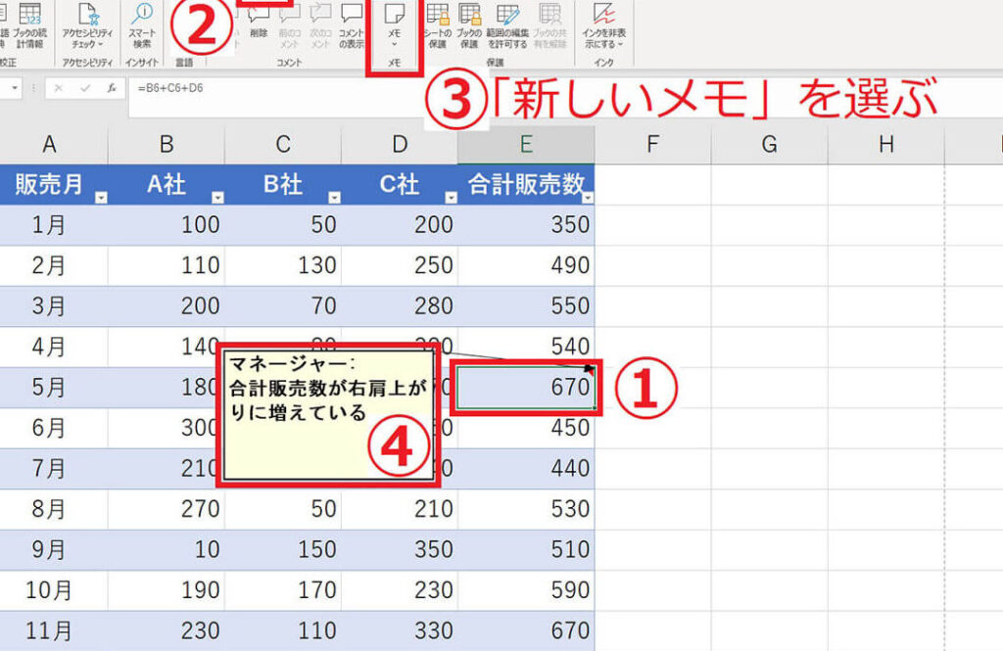The width and height of the screenshot is (1003, 651).
Task: Select cell E6 containing 670 in 5月 row
Action: tap(527, 389)
